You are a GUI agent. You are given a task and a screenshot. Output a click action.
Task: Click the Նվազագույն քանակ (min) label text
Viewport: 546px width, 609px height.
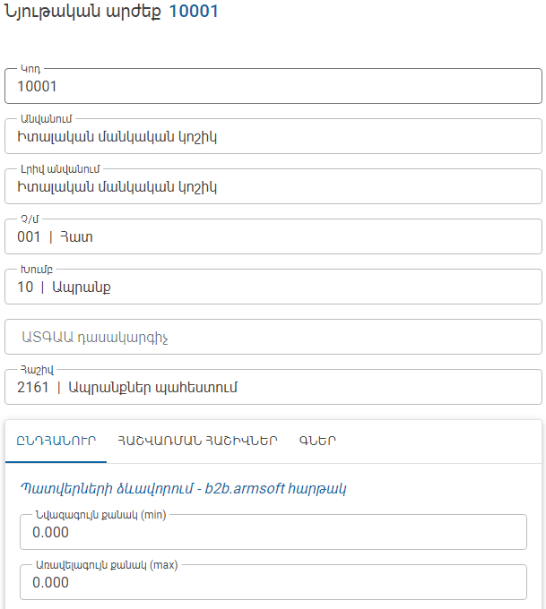click(100, 515)
